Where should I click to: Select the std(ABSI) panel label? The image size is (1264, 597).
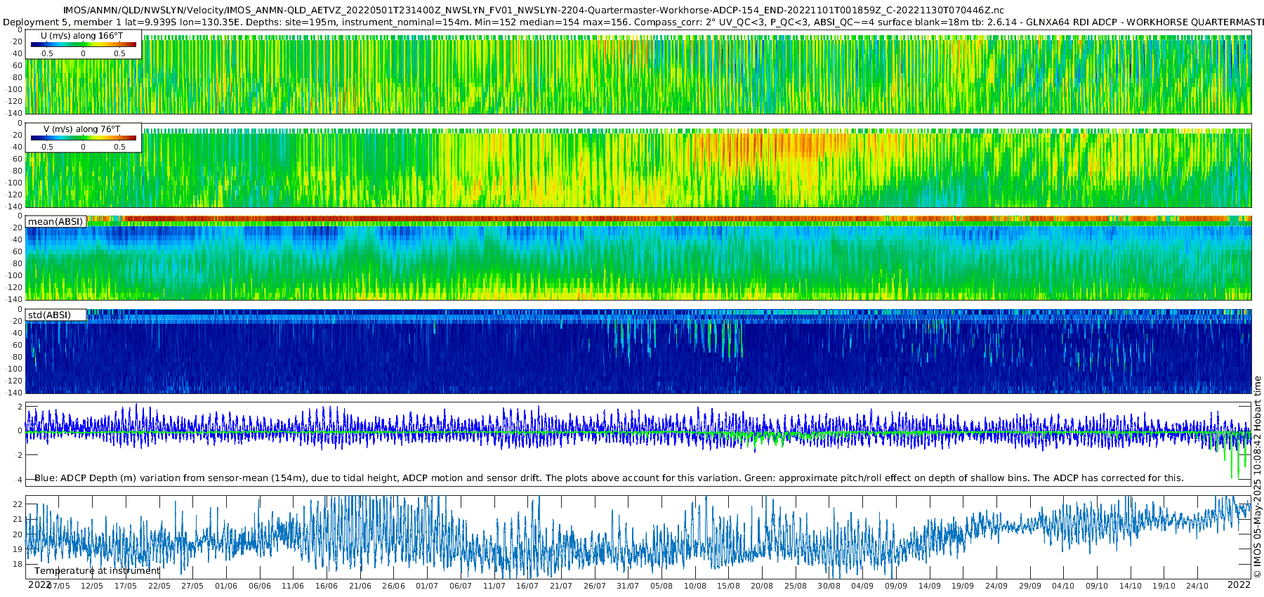click(50, 315)
